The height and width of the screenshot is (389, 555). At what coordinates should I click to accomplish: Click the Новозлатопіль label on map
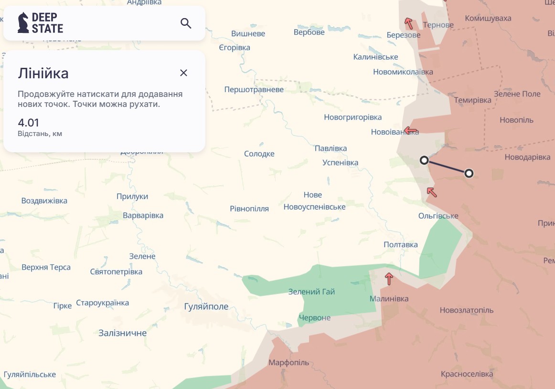(467, 310)
